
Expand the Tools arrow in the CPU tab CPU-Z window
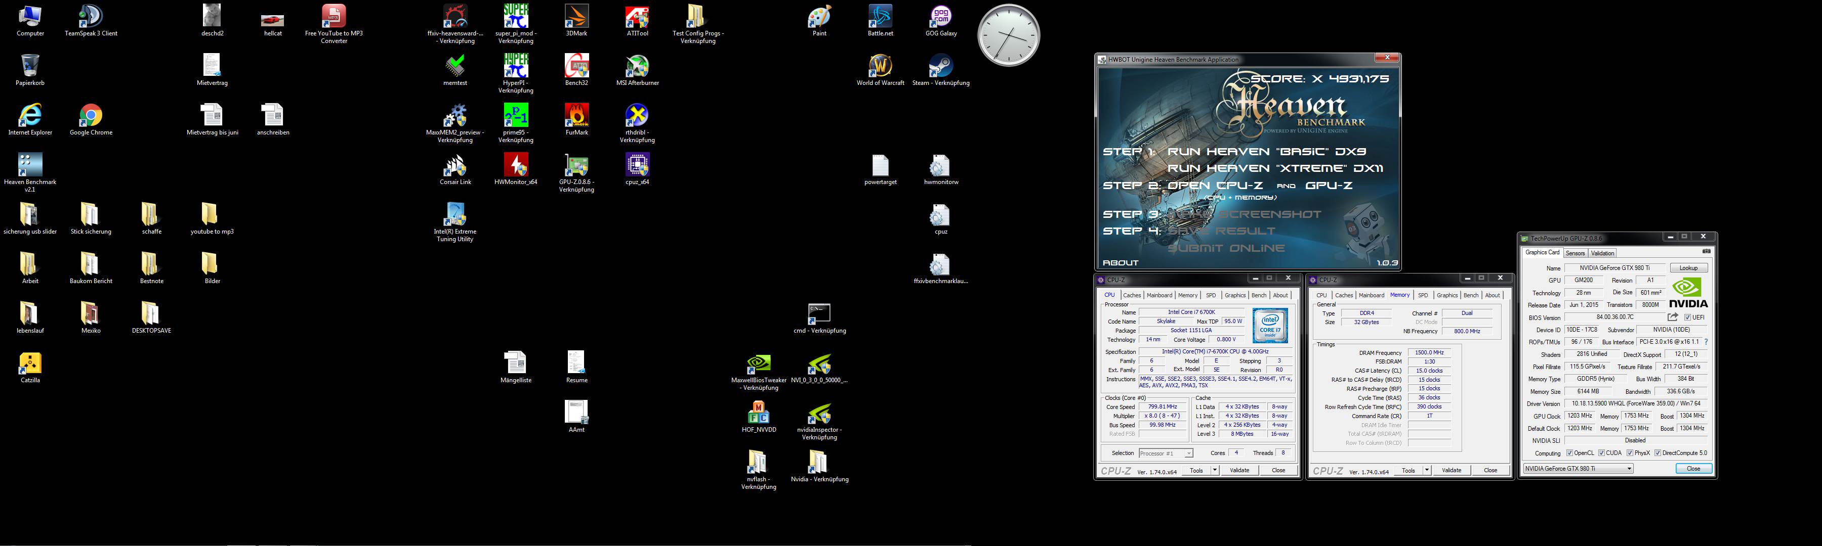pos(1215,471)
